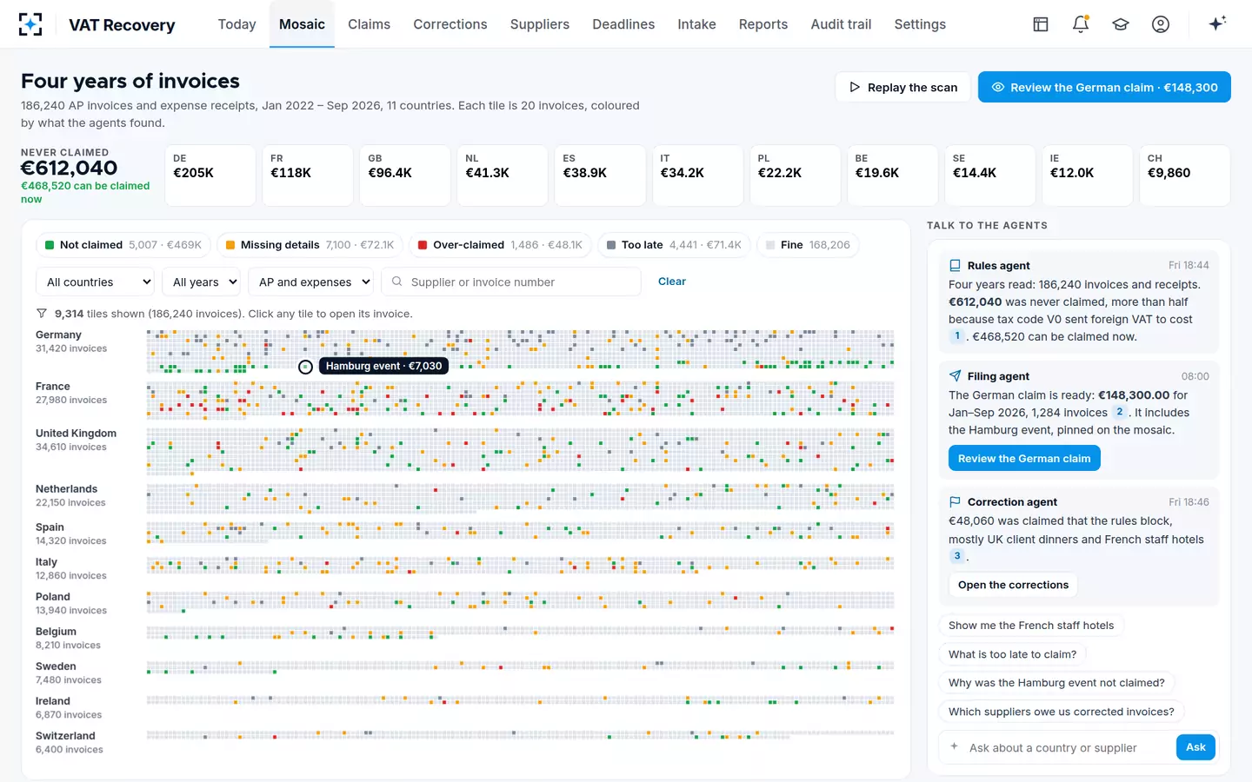Click the Filing agent paper plane icon
Viewport: 1252px width, 782px height.
[x=955, y=376]
